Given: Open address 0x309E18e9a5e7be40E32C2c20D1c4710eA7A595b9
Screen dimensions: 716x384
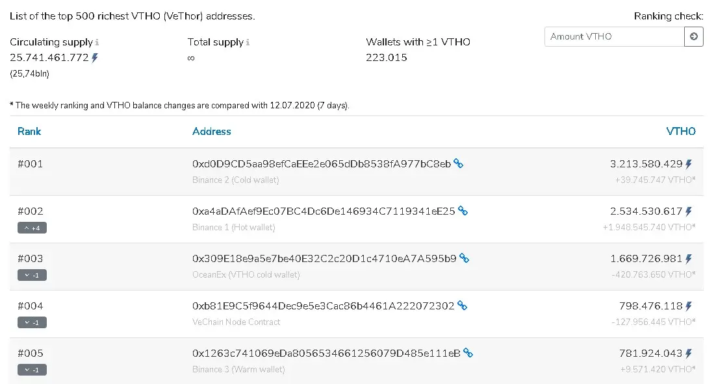Looking at the screenshot, I should (324, 259).
